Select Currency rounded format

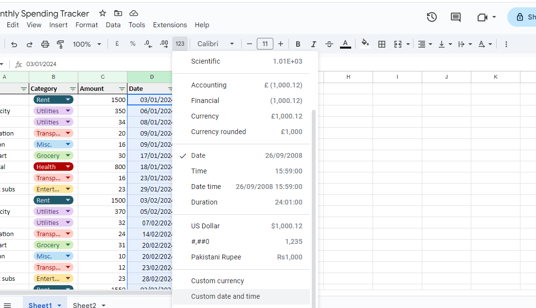click(x=241, y=132)
